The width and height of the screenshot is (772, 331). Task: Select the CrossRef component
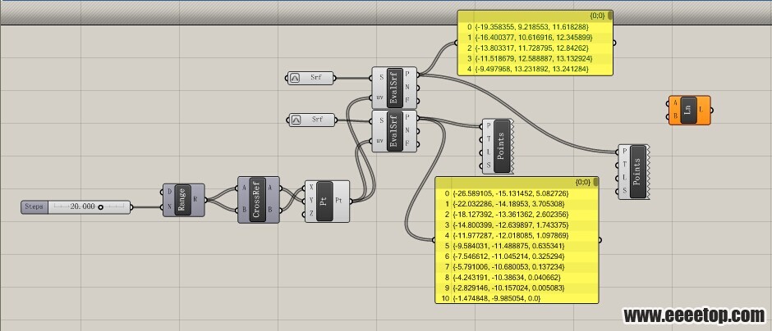pyautogui.click(x=258, y=200)
